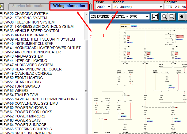Expand 8W-43 AIRBAG SYSTEM node
Image resolution: width=187 pixels, height=134 pixels.
(1, 56)
